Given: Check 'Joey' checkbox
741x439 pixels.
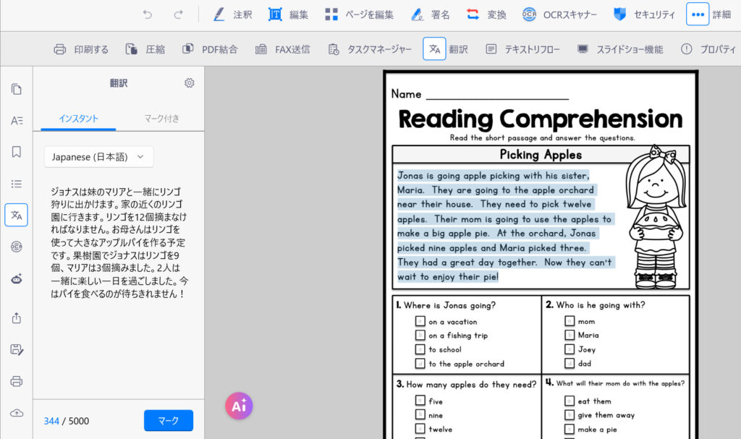Looking at the screenshot, I should click(x=569, y=349).
